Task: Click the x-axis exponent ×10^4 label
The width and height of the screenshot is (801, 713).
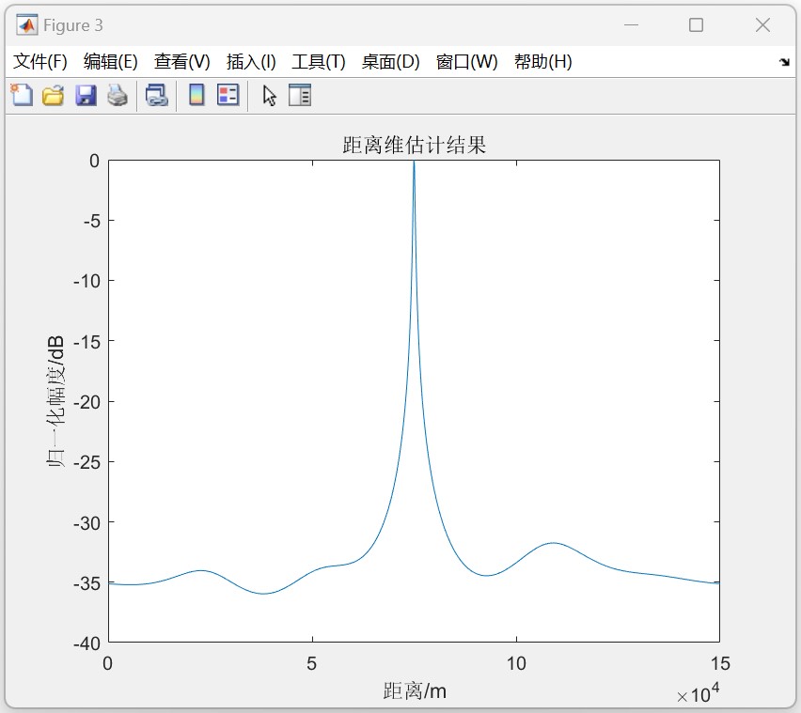Action: point(698,692)
